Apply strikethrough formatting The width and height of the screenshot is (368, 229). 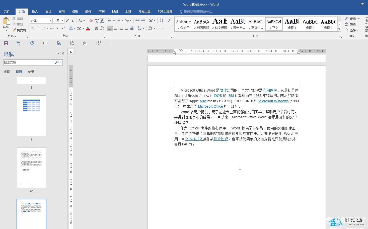52,28
